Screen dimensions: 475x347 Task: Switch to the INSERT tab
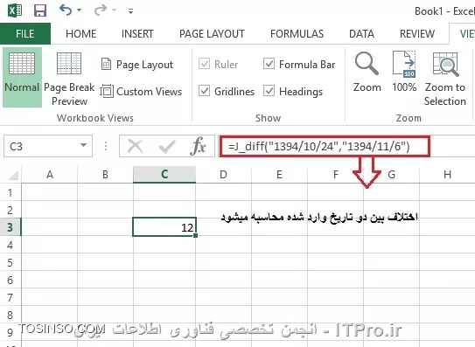(x=137, y=33)
